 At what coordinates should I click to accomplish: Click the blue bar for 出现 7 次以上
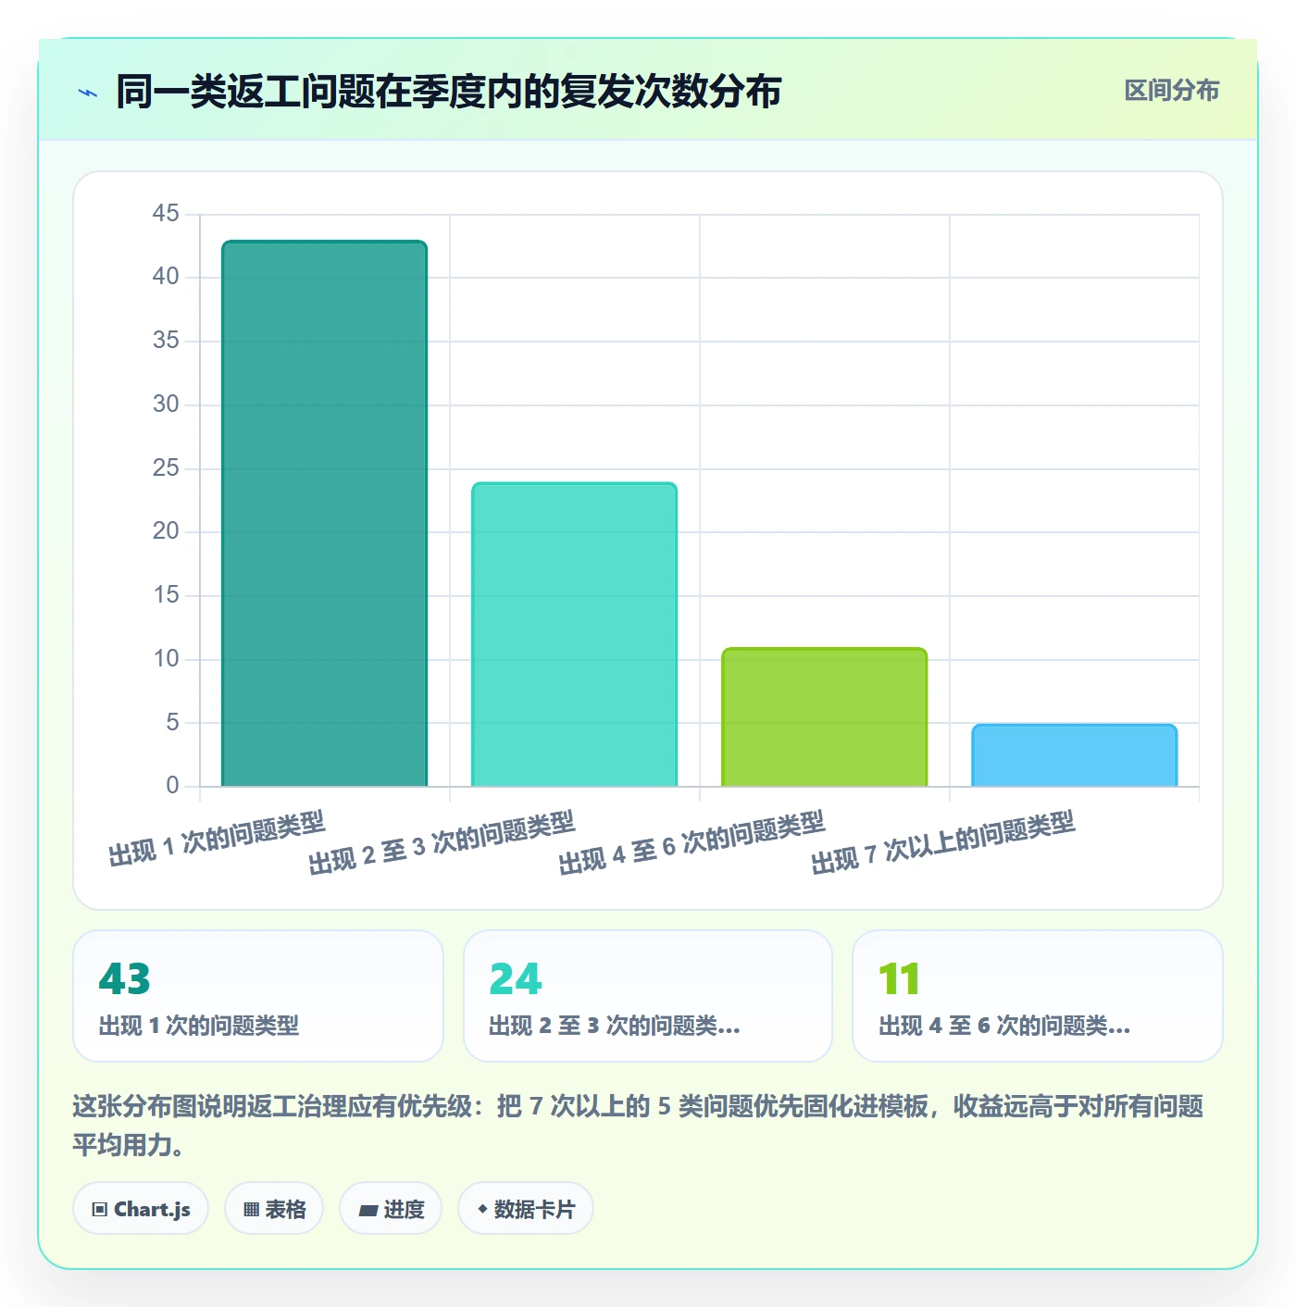(1074, 755)
